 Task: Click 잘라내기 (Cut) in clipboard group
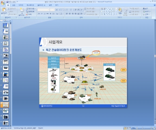point(12,8)
